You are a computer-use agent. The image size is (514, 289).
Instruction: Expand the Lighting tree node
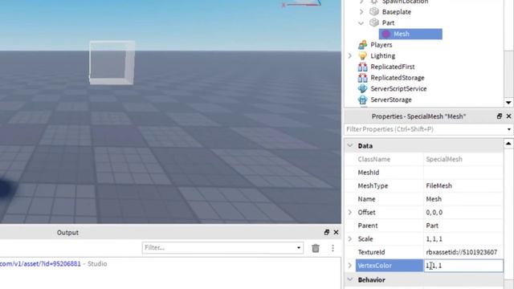(x=350, y=55)
